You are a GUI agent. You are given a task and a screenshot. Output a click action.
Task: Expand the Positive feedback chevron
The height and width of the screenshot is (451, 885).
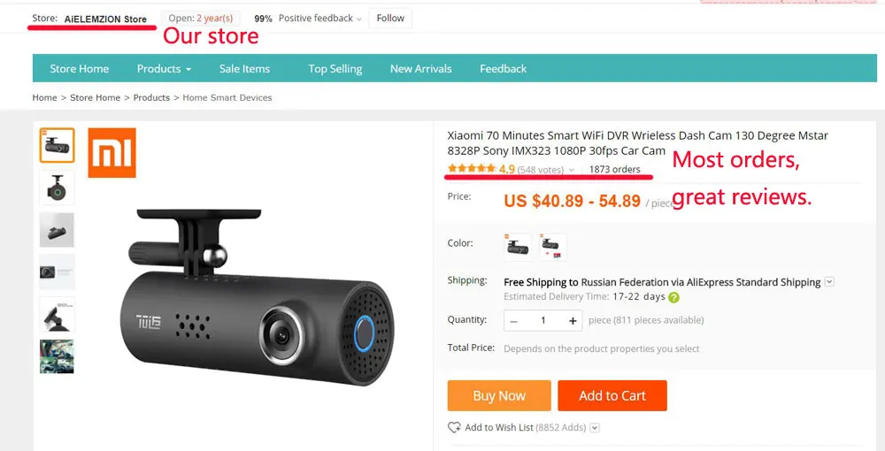[x=358, y=19]
